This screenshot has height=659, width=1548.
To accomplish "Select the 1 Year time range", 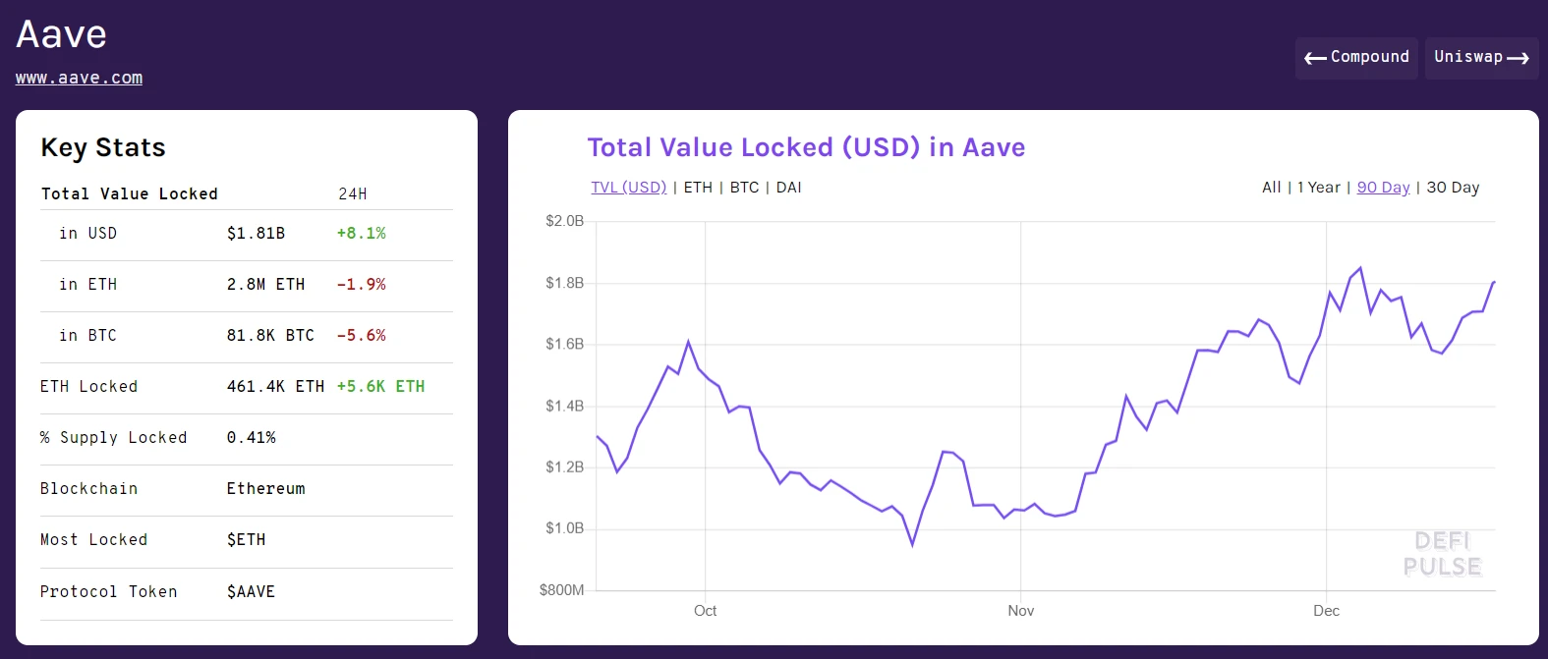I will tap(1318, 187).
